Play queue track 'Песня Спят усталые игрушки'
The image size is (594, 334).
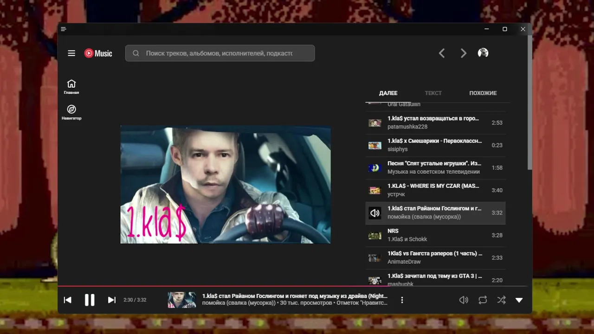(435, 167)
